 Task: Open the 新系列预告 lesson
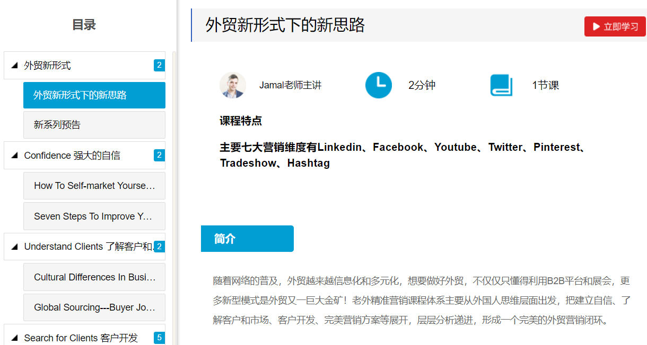[x=94, y=125]
